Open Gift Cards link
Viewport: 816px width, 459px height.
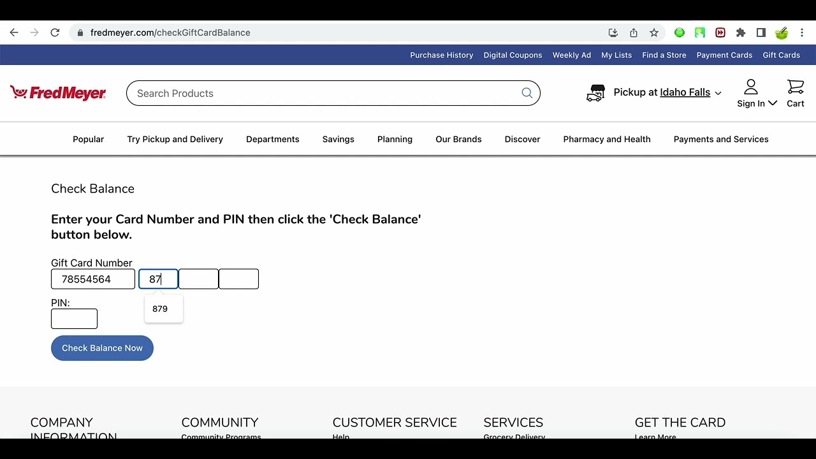(x=782, y=55)
